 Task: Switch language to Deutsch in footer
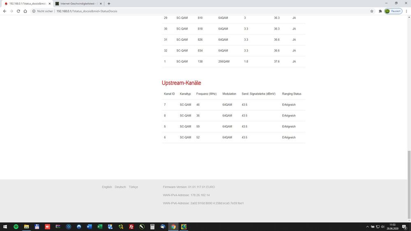(120, 187)
